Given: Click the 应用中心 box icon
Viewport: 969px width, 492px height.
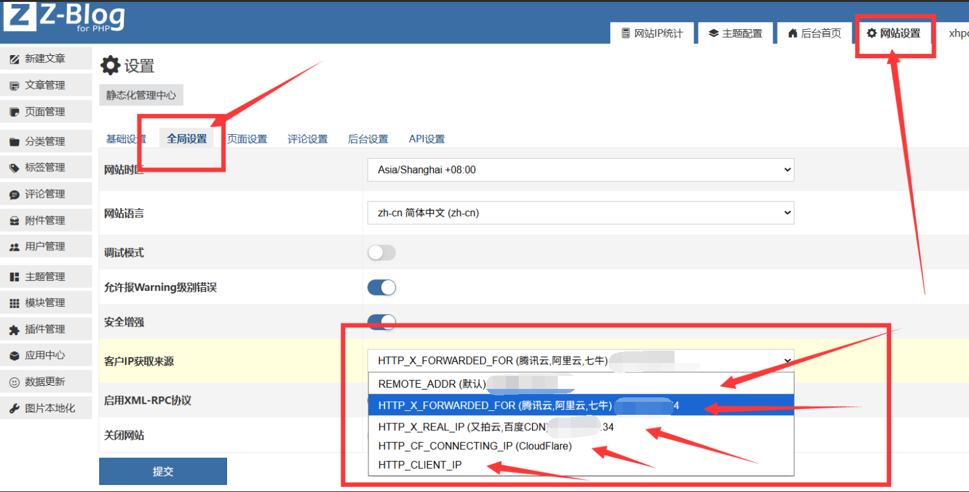Looking at the screenshot, I should point(14,356).
